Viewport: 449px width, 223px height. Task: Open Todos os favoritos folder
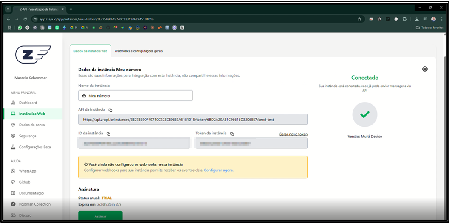coord(429,28)
